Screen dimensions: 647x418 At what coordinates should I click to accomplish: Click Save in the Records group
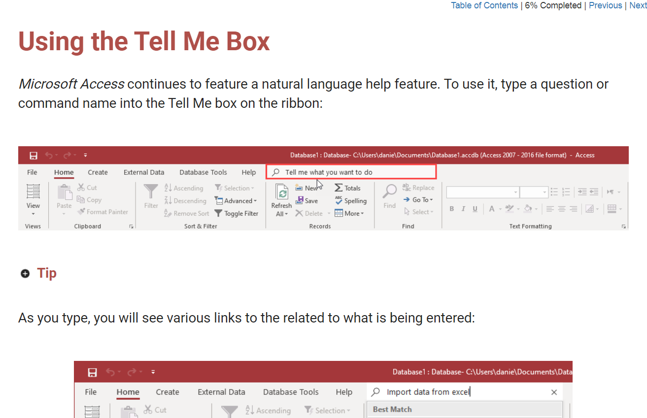[x=306, y=201]
